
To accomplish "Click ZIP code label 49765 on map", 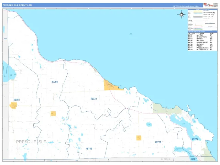I will 16,100.
